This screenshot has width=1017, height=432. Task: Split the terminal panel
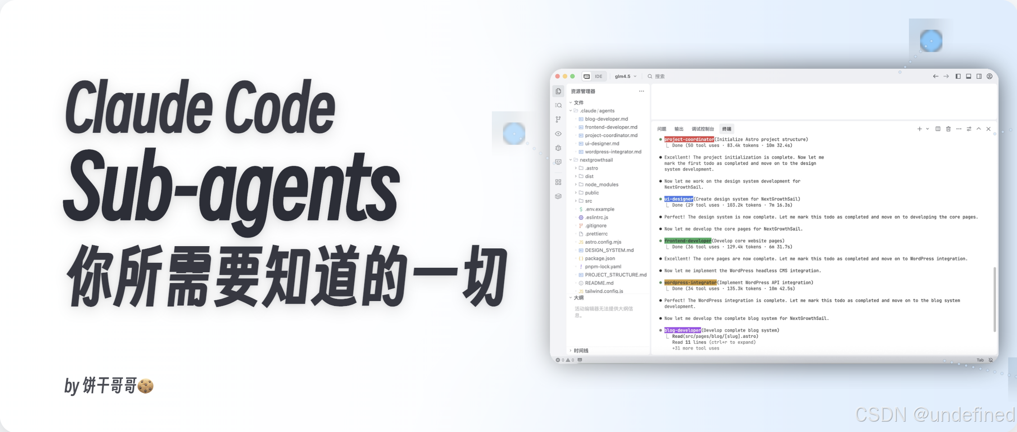[x=938, y=129]
